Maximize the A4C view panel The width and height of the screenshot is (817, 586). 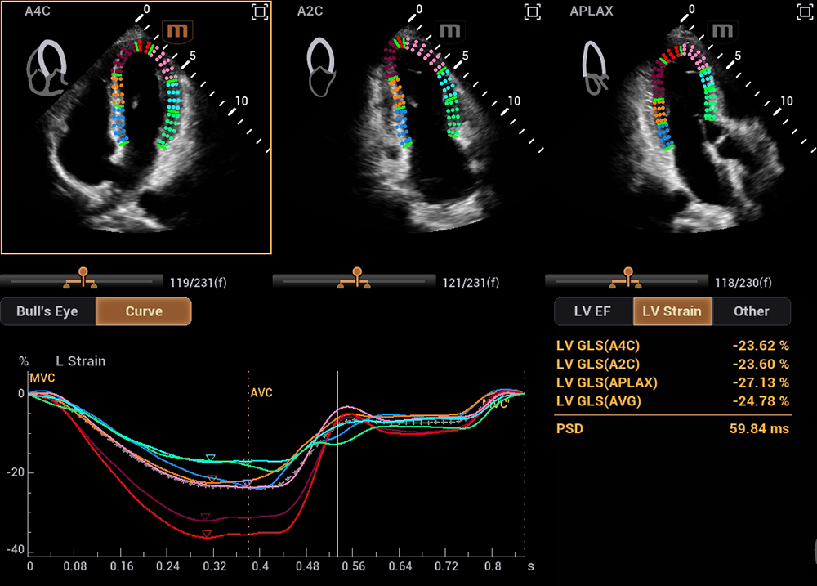(x=260, y=11)
